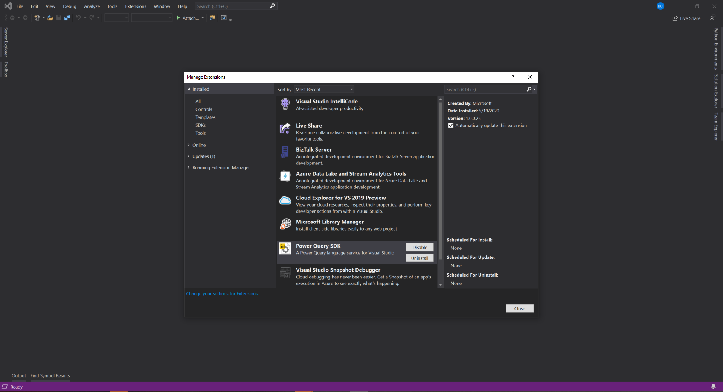Click the Microsoft Library Manager globe icon

[285, 224]
